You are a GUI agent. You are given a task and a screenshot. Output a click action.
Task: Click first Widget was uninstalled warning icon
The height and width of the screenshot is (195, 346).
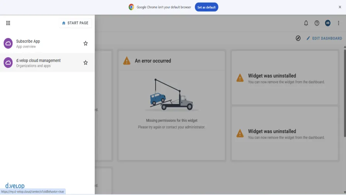point(240,78)
